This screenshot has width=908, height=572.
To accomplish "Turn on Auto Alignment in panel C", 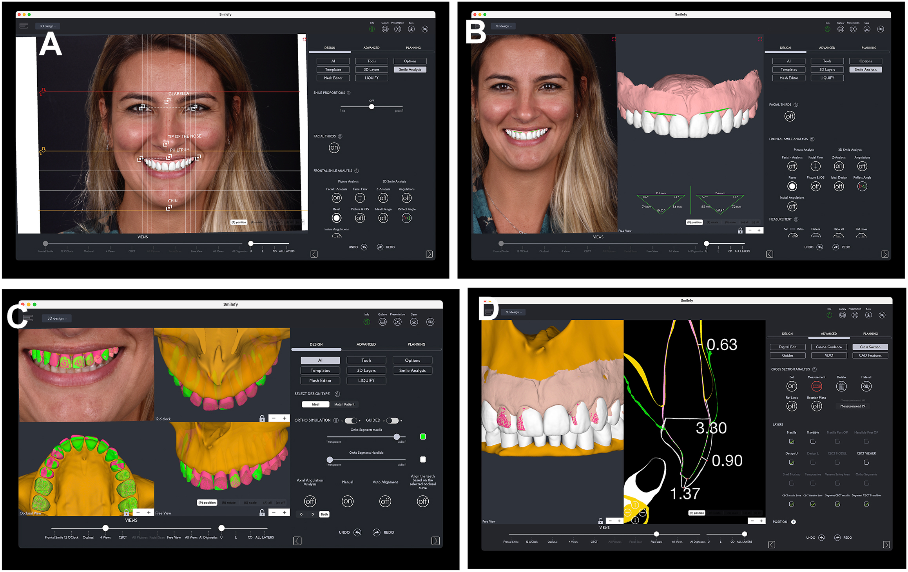I will (x=385, y=501).
